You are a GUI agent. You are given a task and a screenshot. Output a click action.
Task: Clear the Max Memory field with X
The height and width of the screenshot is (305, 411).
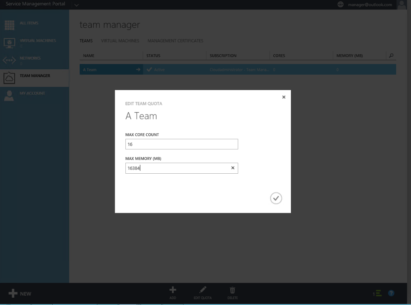pos(233,168)
